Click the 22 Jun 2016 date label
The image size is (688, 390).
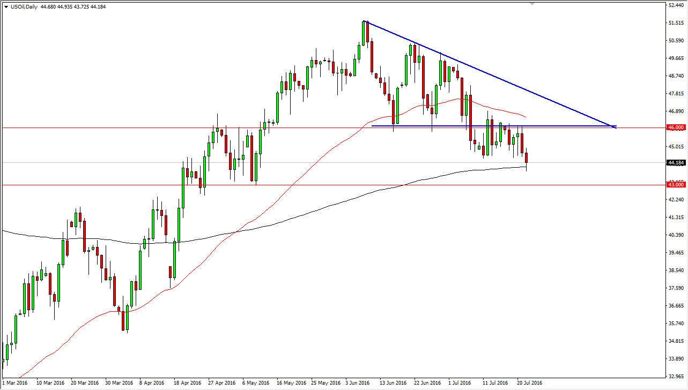(x=427, y=383)
